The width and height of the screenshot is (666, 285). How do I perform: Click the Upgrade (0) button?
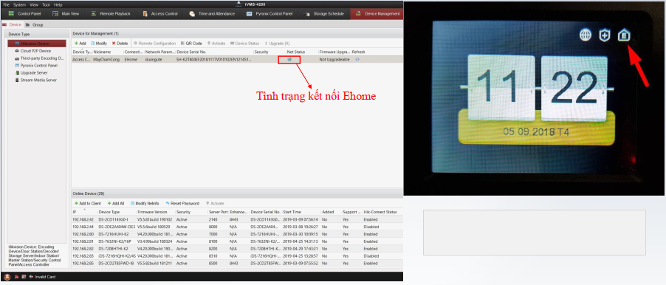277,44
